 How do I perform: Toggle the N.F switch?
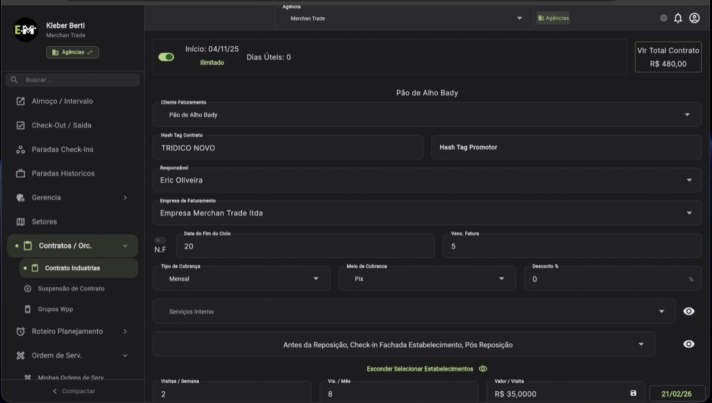pyautogui.click(x=160, y=240)
